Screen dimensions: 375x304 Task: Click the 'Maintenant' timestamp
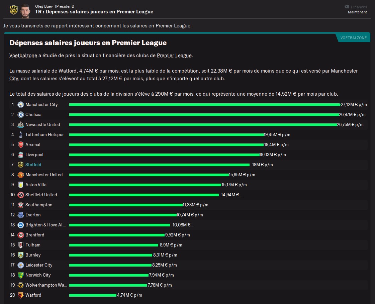coord(357,12)
